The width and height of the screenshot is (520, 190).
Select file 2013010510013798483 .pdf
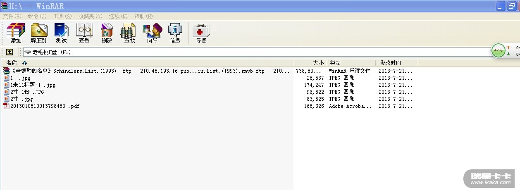click(45, 106)
